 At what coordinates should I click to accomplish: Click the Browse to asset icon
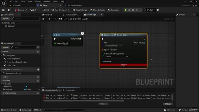[x=9, y=10]
